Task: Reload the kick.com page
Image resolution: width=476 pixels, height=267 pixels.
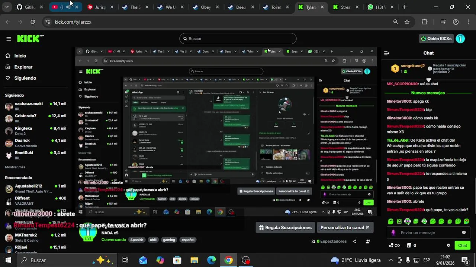Action: [33, 22]
